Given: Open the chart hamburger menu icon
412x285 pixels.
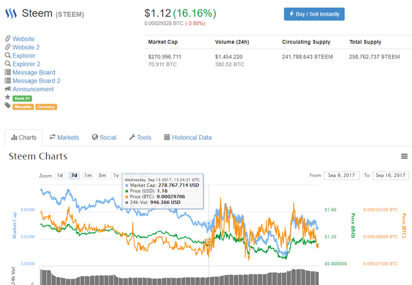Looking at the screenshot, I should coord(404,156).
